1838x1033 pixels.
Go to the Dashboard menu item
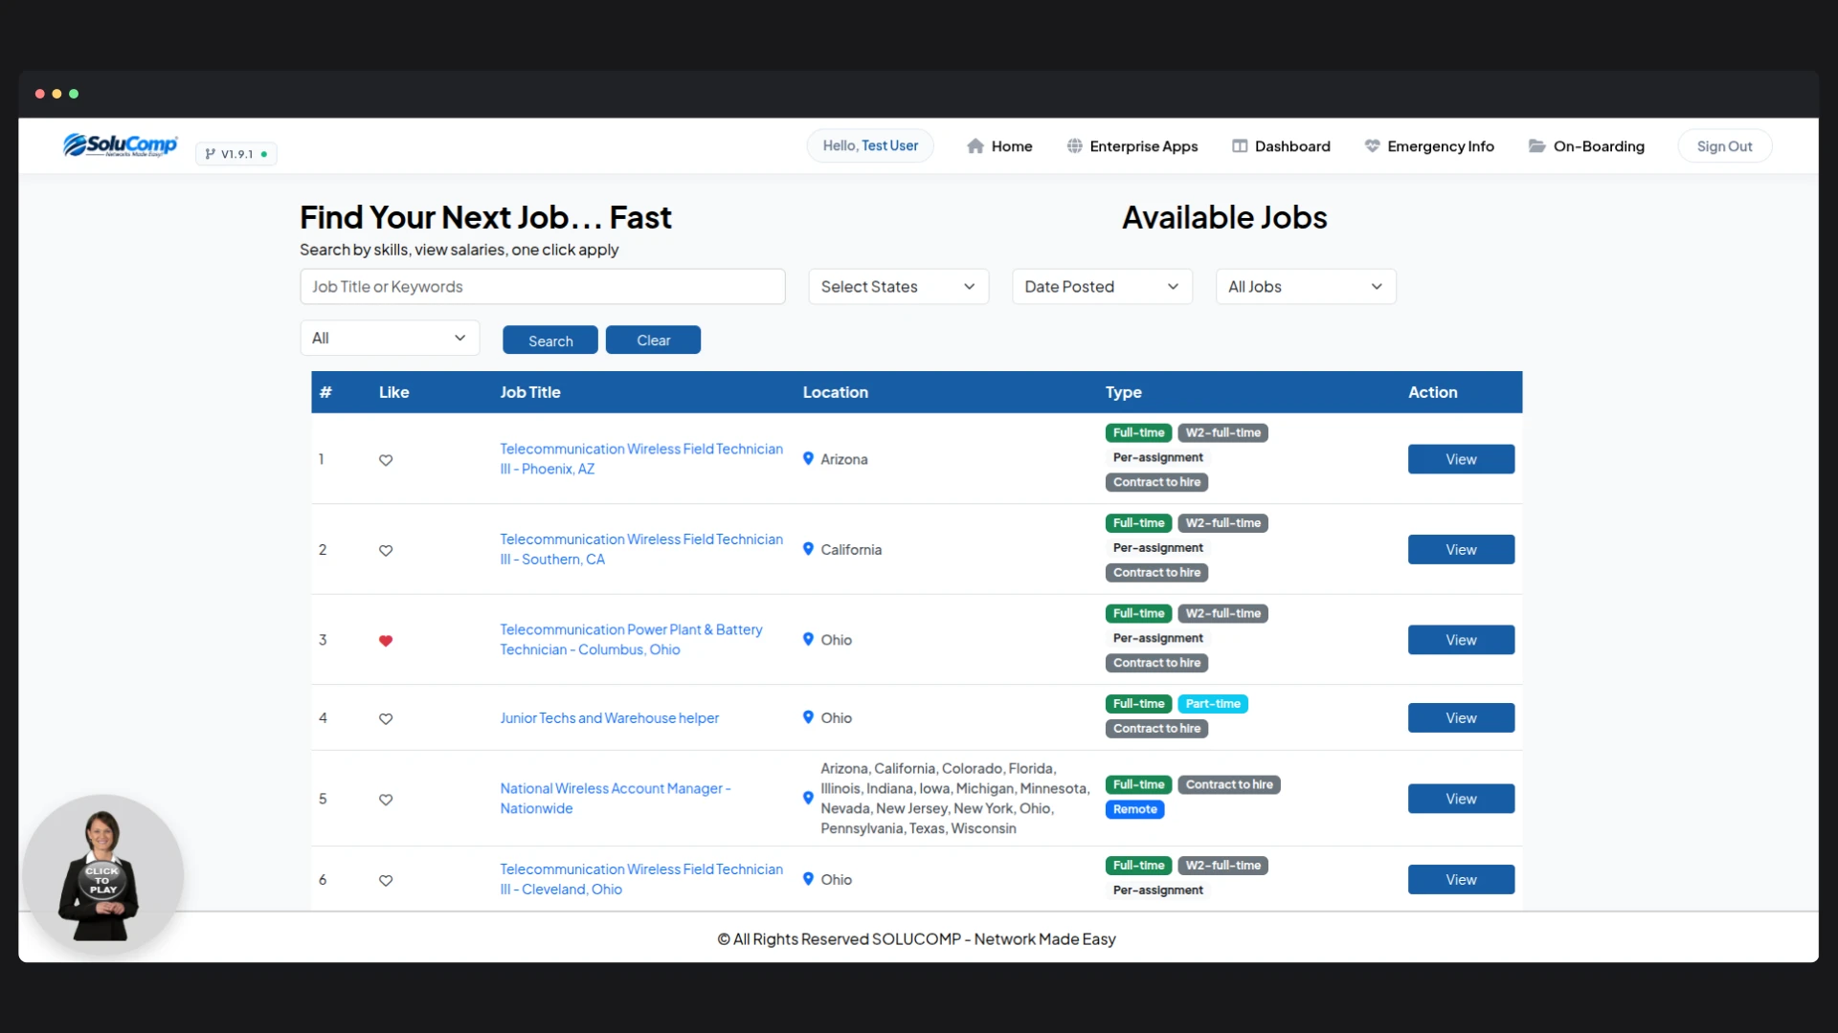click(1281, 146)
